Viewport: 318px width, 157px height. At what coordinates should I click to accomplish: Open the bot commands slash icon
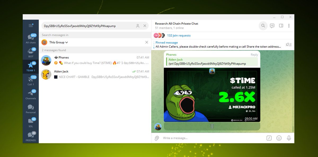(x=269, y=138)
